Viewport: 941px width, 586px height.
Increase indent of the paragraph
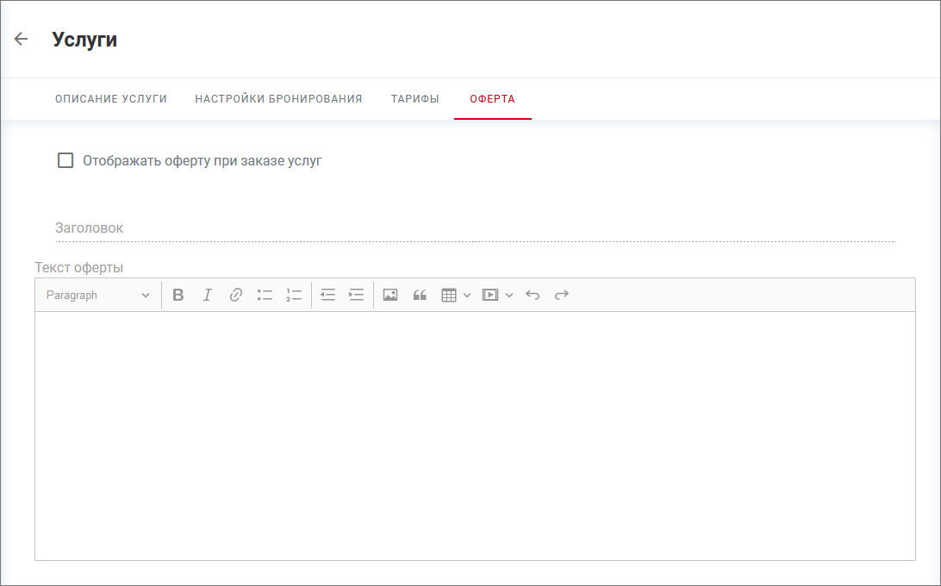(356, 295)
